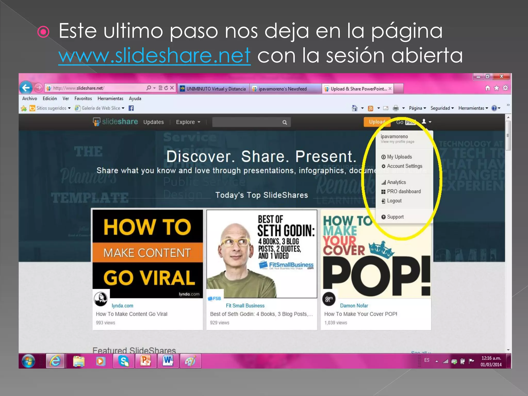Image resolution: width=528 pixels, height=396 pixels.
Task: Open the Edición menu
Action: pos(50,98)
